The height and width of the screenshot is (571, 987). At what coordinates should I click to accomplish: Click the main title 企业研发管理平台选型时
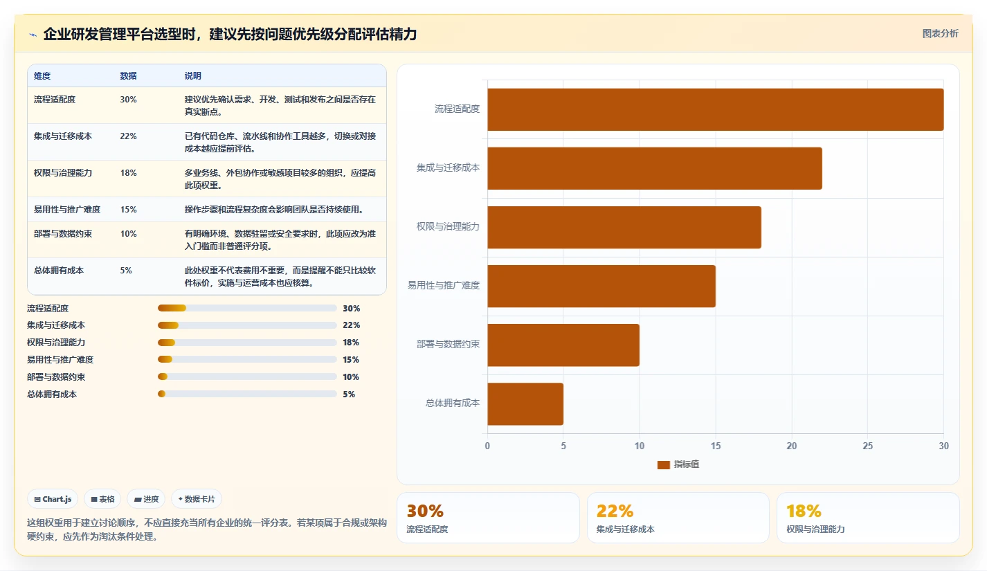click(x=230, y=34)
